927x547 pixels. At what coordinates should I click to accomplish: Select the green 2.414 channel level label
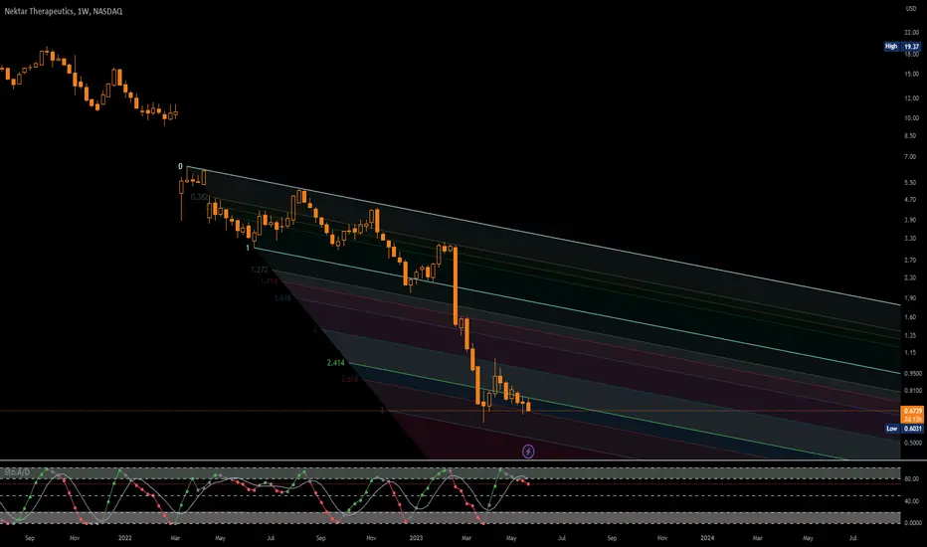[335, 362]
